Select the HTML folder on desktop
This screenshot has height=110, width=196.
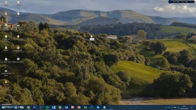click(6, 49)
